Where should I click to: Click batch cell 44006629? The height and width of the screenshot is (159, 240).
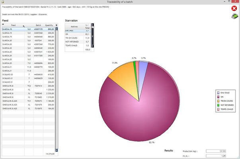point(38,78)
